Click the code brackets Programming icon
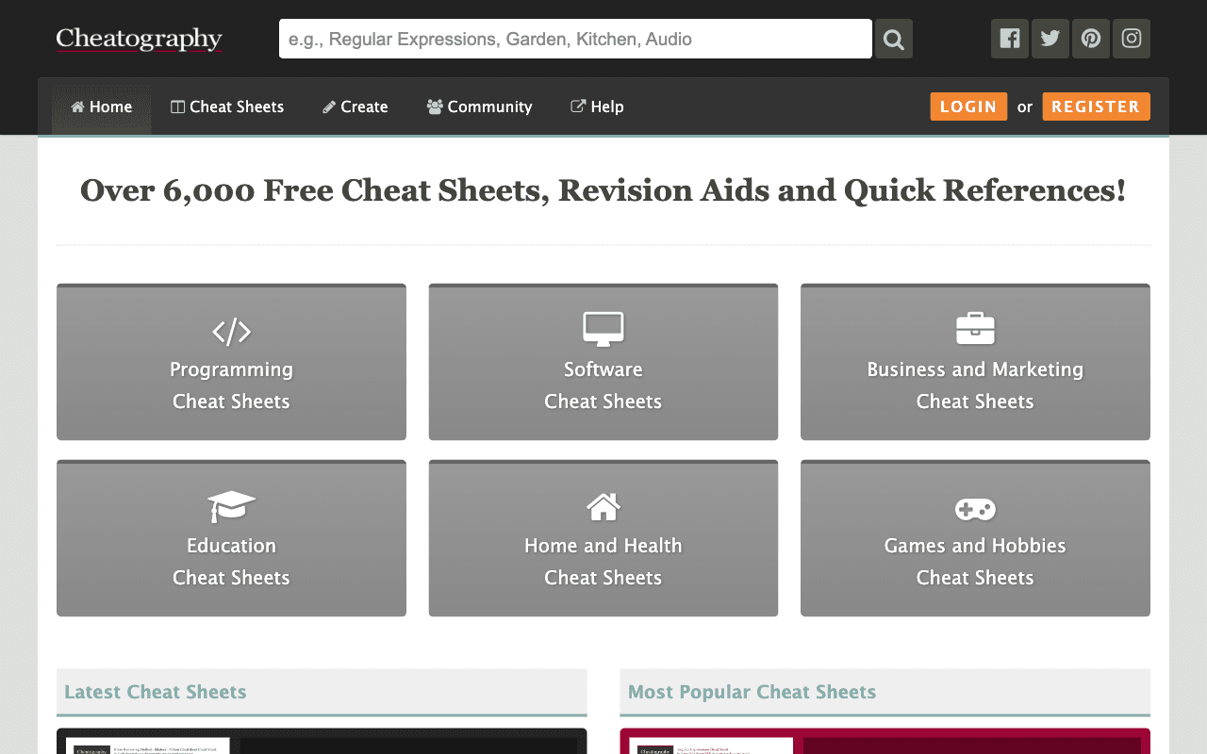 click(231, 332)
